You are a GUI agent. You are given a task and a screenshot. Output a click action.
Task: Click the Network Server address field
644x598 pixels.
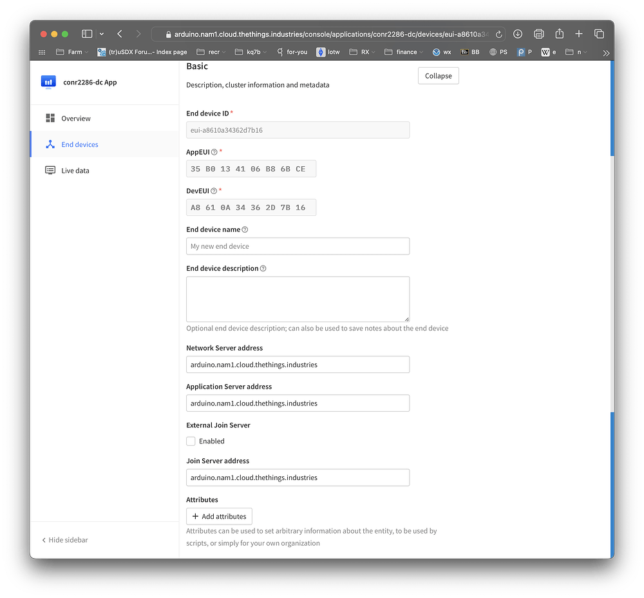298,365
